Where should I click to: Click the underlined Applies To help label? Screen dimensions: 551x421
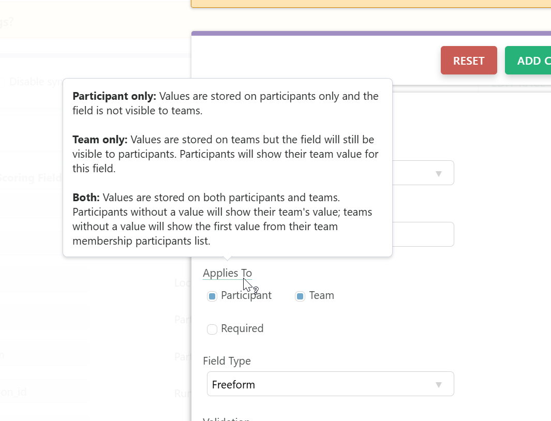pyautogui.click(x=227, y=273)
